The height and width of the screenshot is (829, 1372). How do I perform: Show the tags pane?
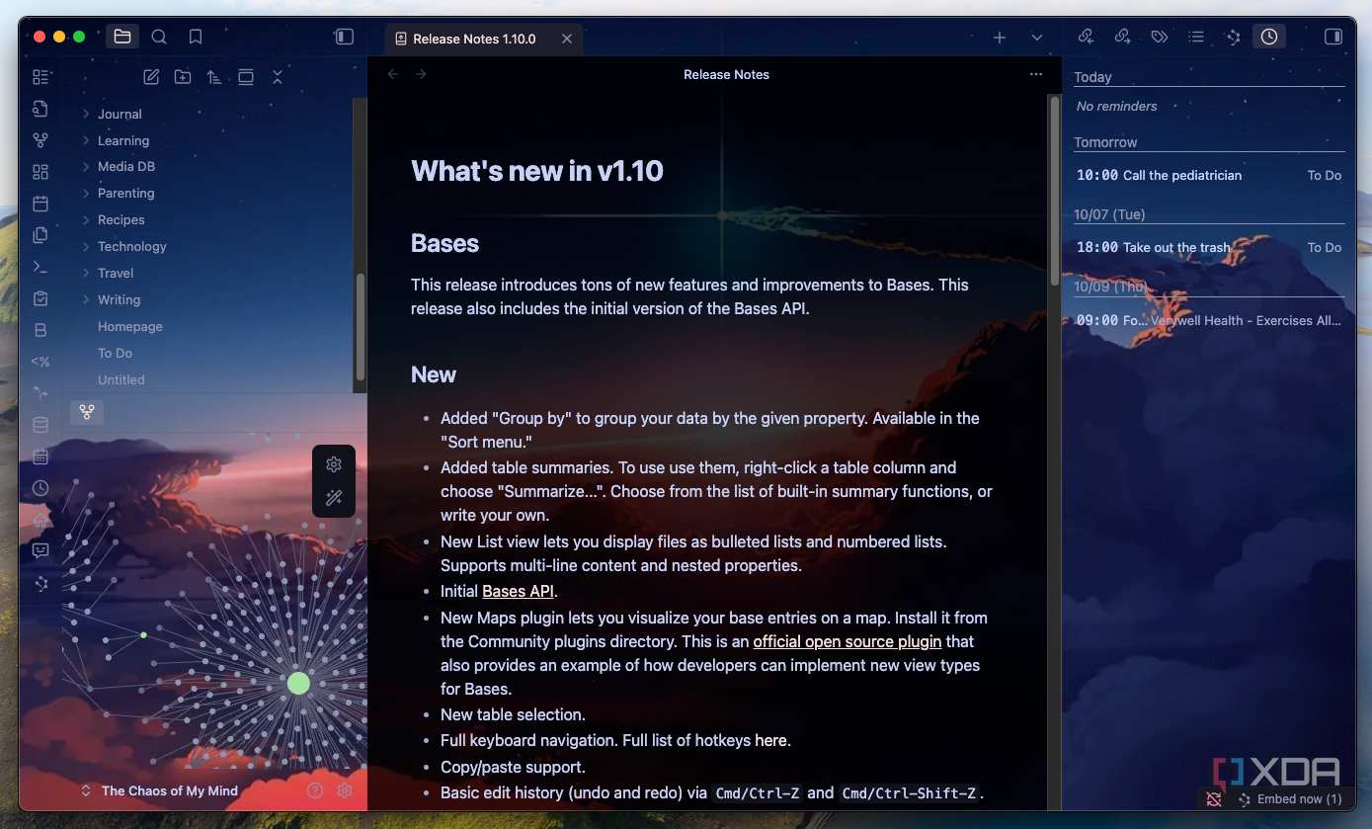tap(1160, 37)
